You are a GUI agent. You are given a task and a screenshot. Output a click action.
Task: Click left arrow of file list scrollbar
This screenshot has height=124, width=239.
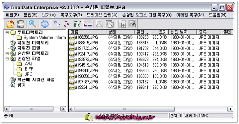[72, 109]
